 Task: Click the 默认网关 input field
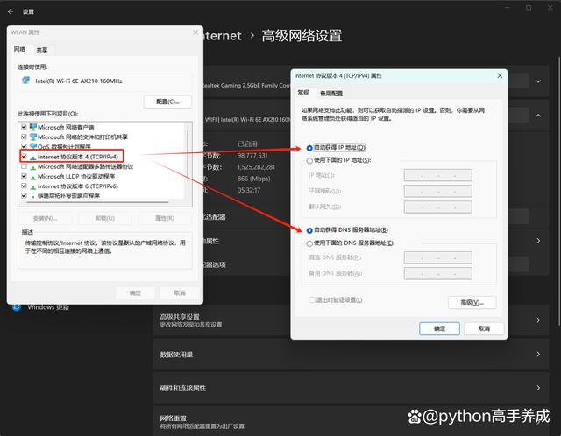[x=438, y=207]
